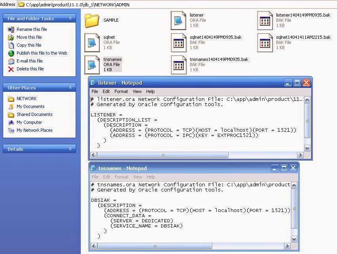Click the NETWORK folder icon in Other Places

(x=11, y=99)
